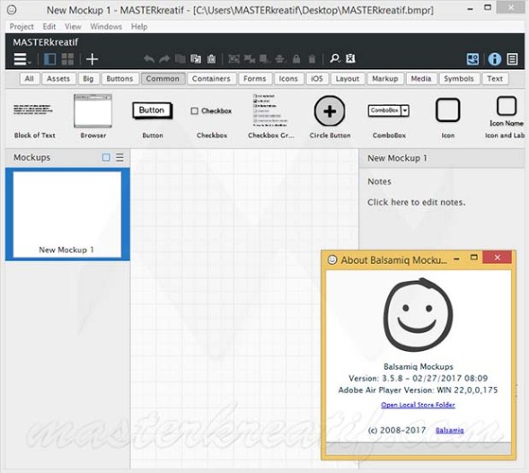Select the iOS library category
This screenshot has width=529, height=473.
click(x=317, y=79)
